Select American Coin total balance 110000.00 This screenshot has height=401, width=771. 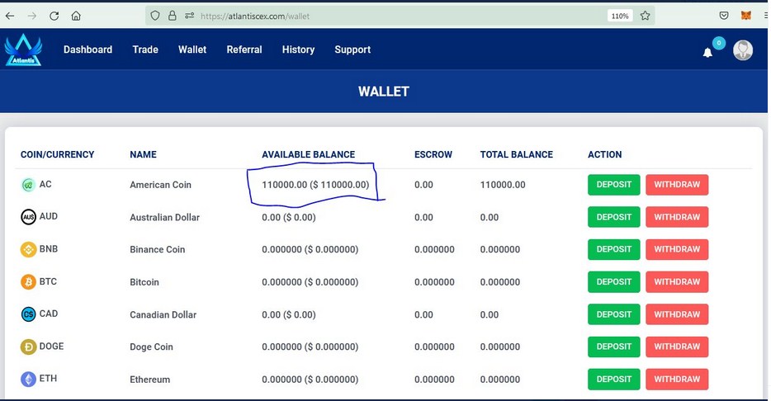pyautogui.click(x=503, y=185)
